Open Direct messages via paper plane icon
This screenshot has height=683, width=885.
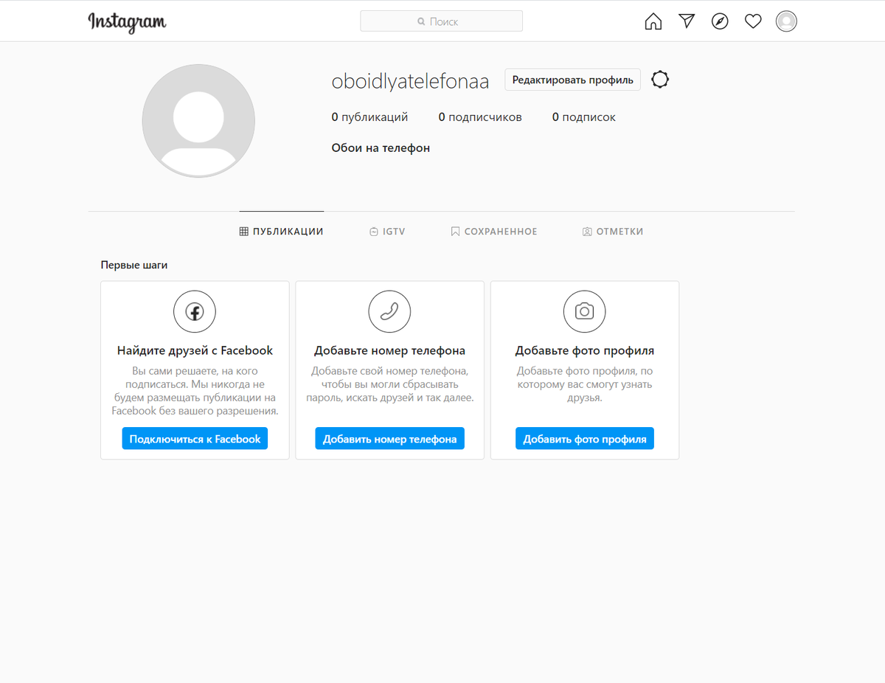[687, 21]
